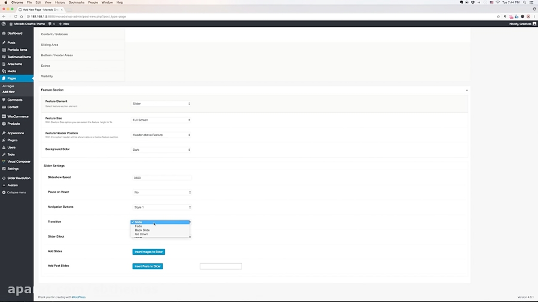Open the Bookmarks menu in menu bar
Screen dimensions: 538x302
(x=77, y=2)
